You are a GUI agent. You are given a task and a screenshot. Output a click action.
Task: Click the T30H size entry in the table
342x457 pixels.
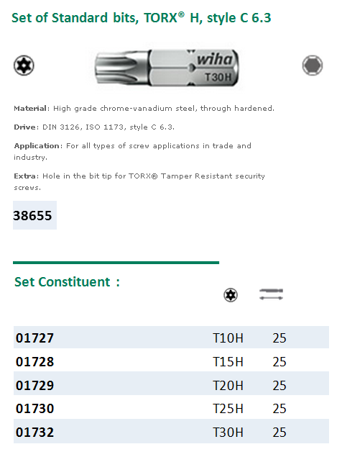(228, 433)
